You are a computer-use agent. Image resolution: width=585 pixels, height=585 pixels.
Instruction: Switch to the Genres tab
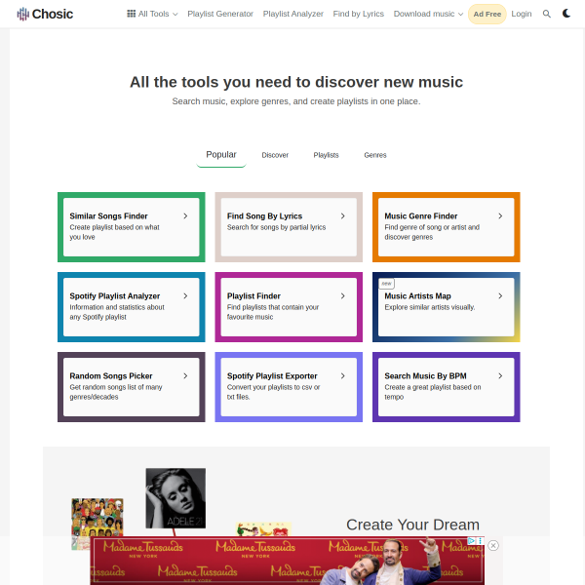(x=375, y=155)
